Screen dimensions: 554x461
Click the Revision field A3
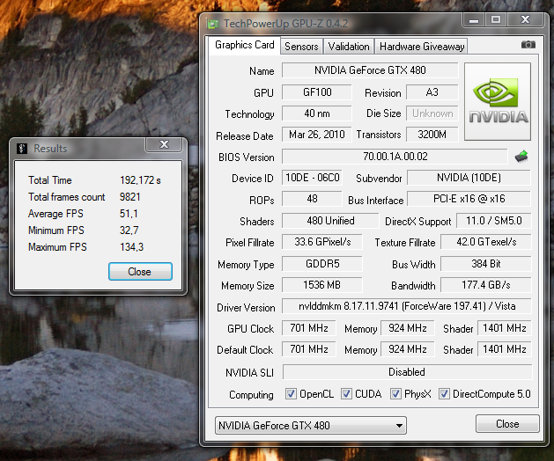coord(432,92)
